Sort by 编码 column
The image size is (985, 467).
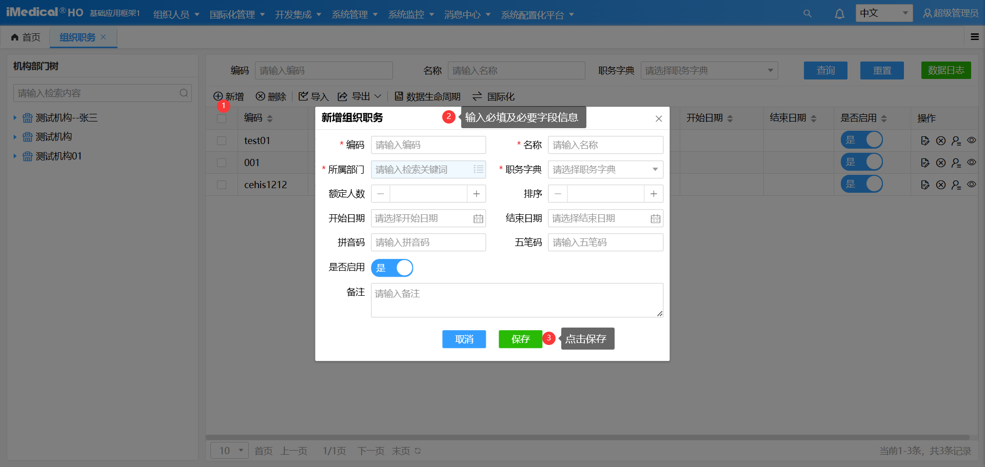(x=270, y=118)
